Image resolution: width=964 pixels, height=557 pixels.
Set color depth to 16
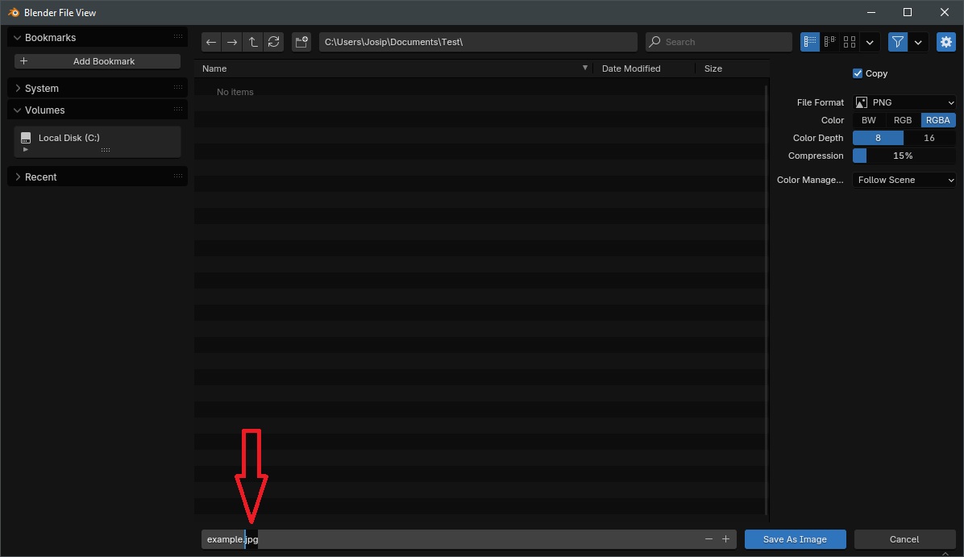[929, 138]
